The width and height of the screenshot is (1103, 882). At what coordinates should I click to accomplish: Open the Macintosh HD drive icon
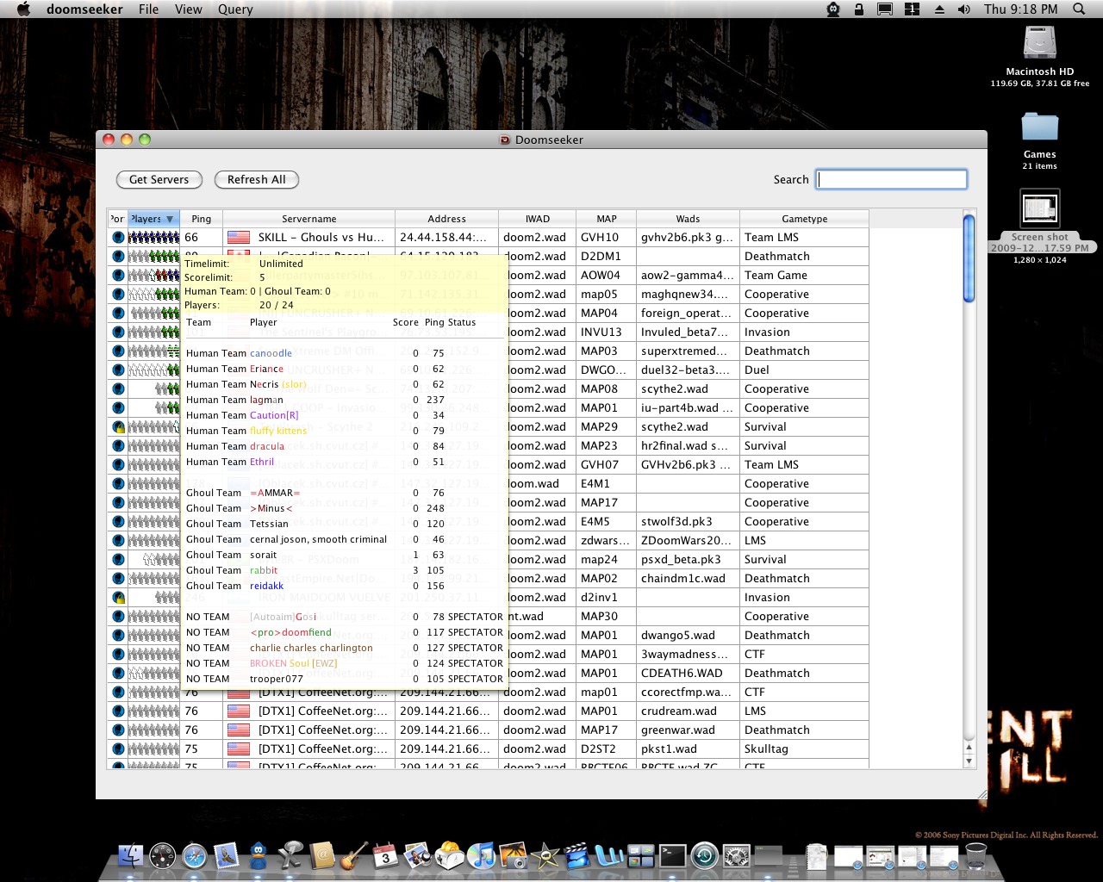click(x=1039, y=43)
